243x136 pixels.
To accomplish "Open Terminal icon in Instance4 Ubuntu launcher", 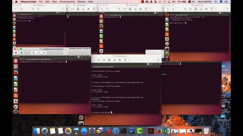I will (167, 49).
